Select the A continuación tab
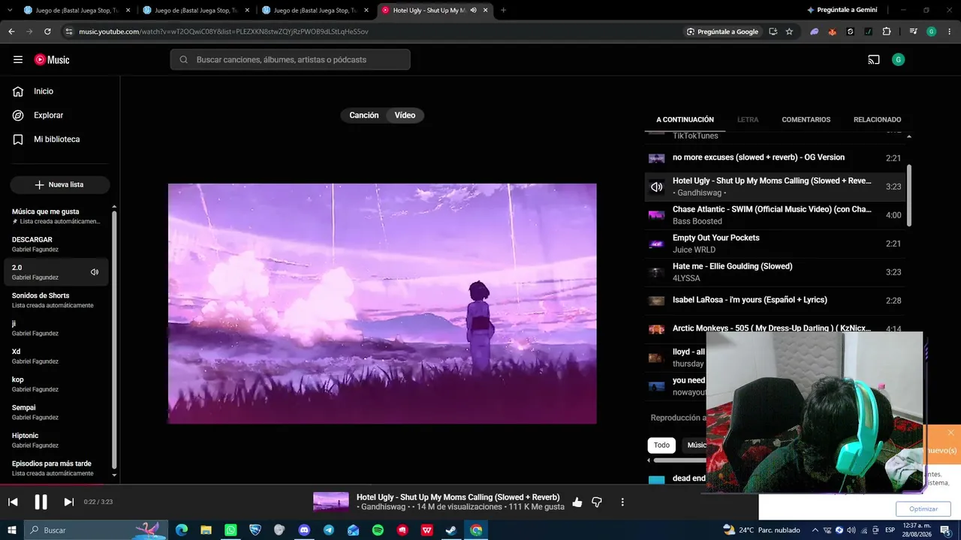Image resolution: width=961 pixels, height=540 pixels. pos(685,120)
